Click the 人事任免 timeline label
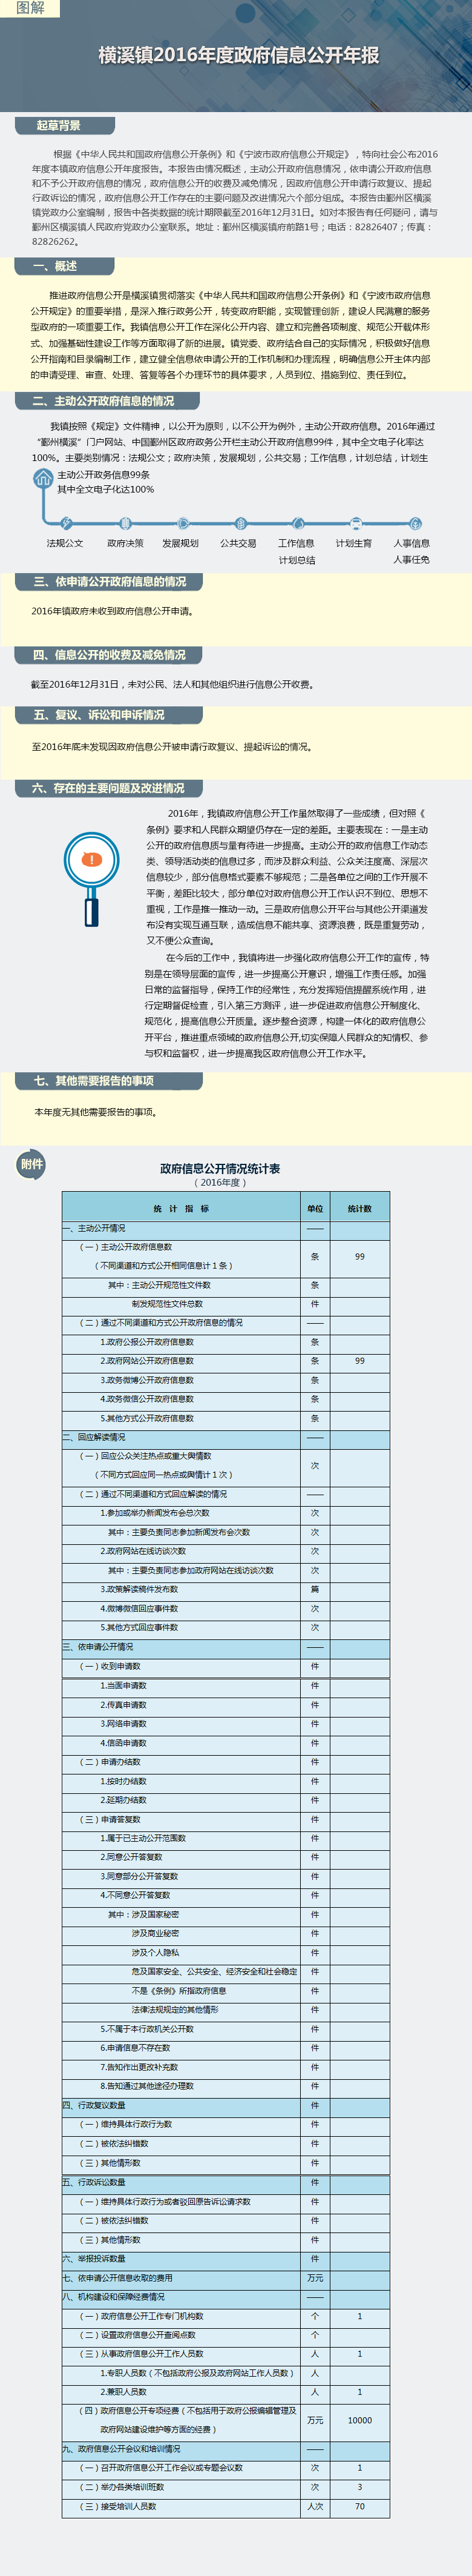 411,560
